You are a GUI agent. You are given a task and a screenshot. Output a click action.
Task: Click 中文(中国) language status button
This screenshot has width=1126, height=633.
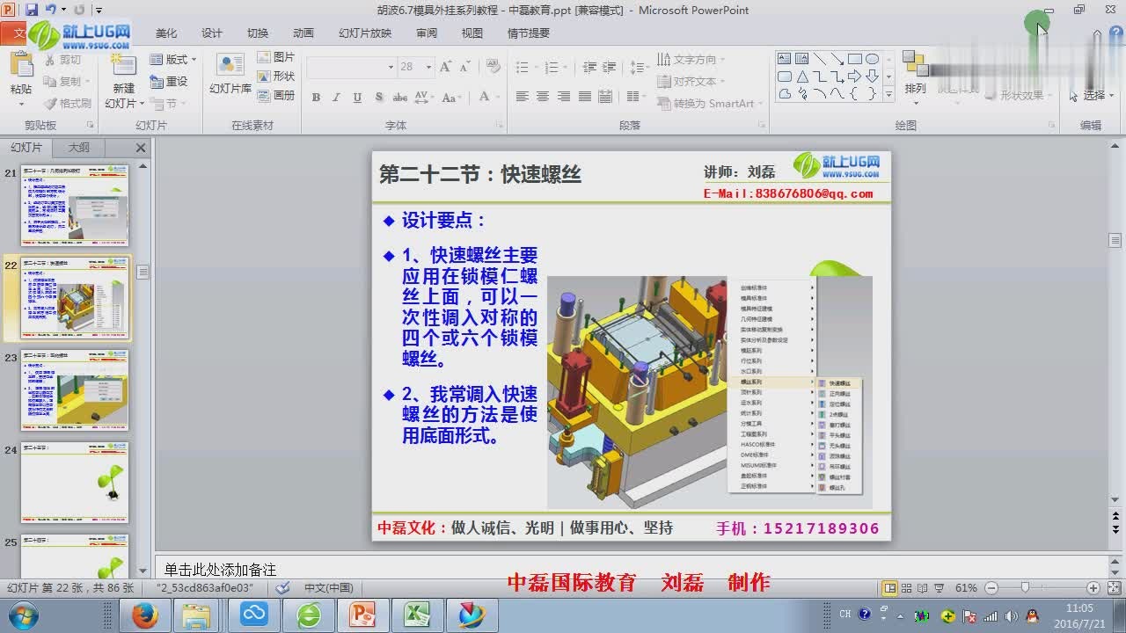tap(329, 587)
